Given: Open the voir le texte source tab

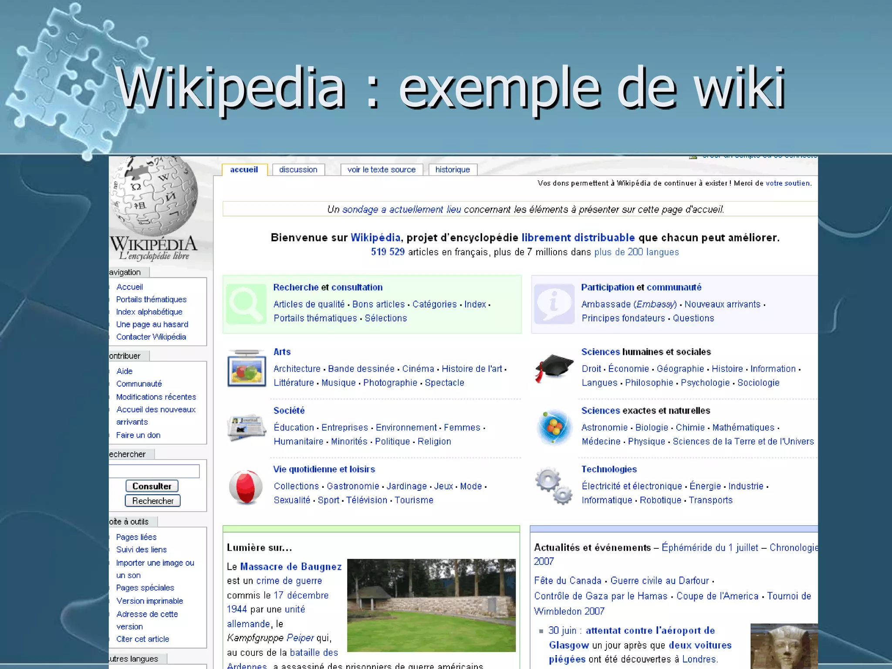Looking at the screenshot, I should [382, 169].
